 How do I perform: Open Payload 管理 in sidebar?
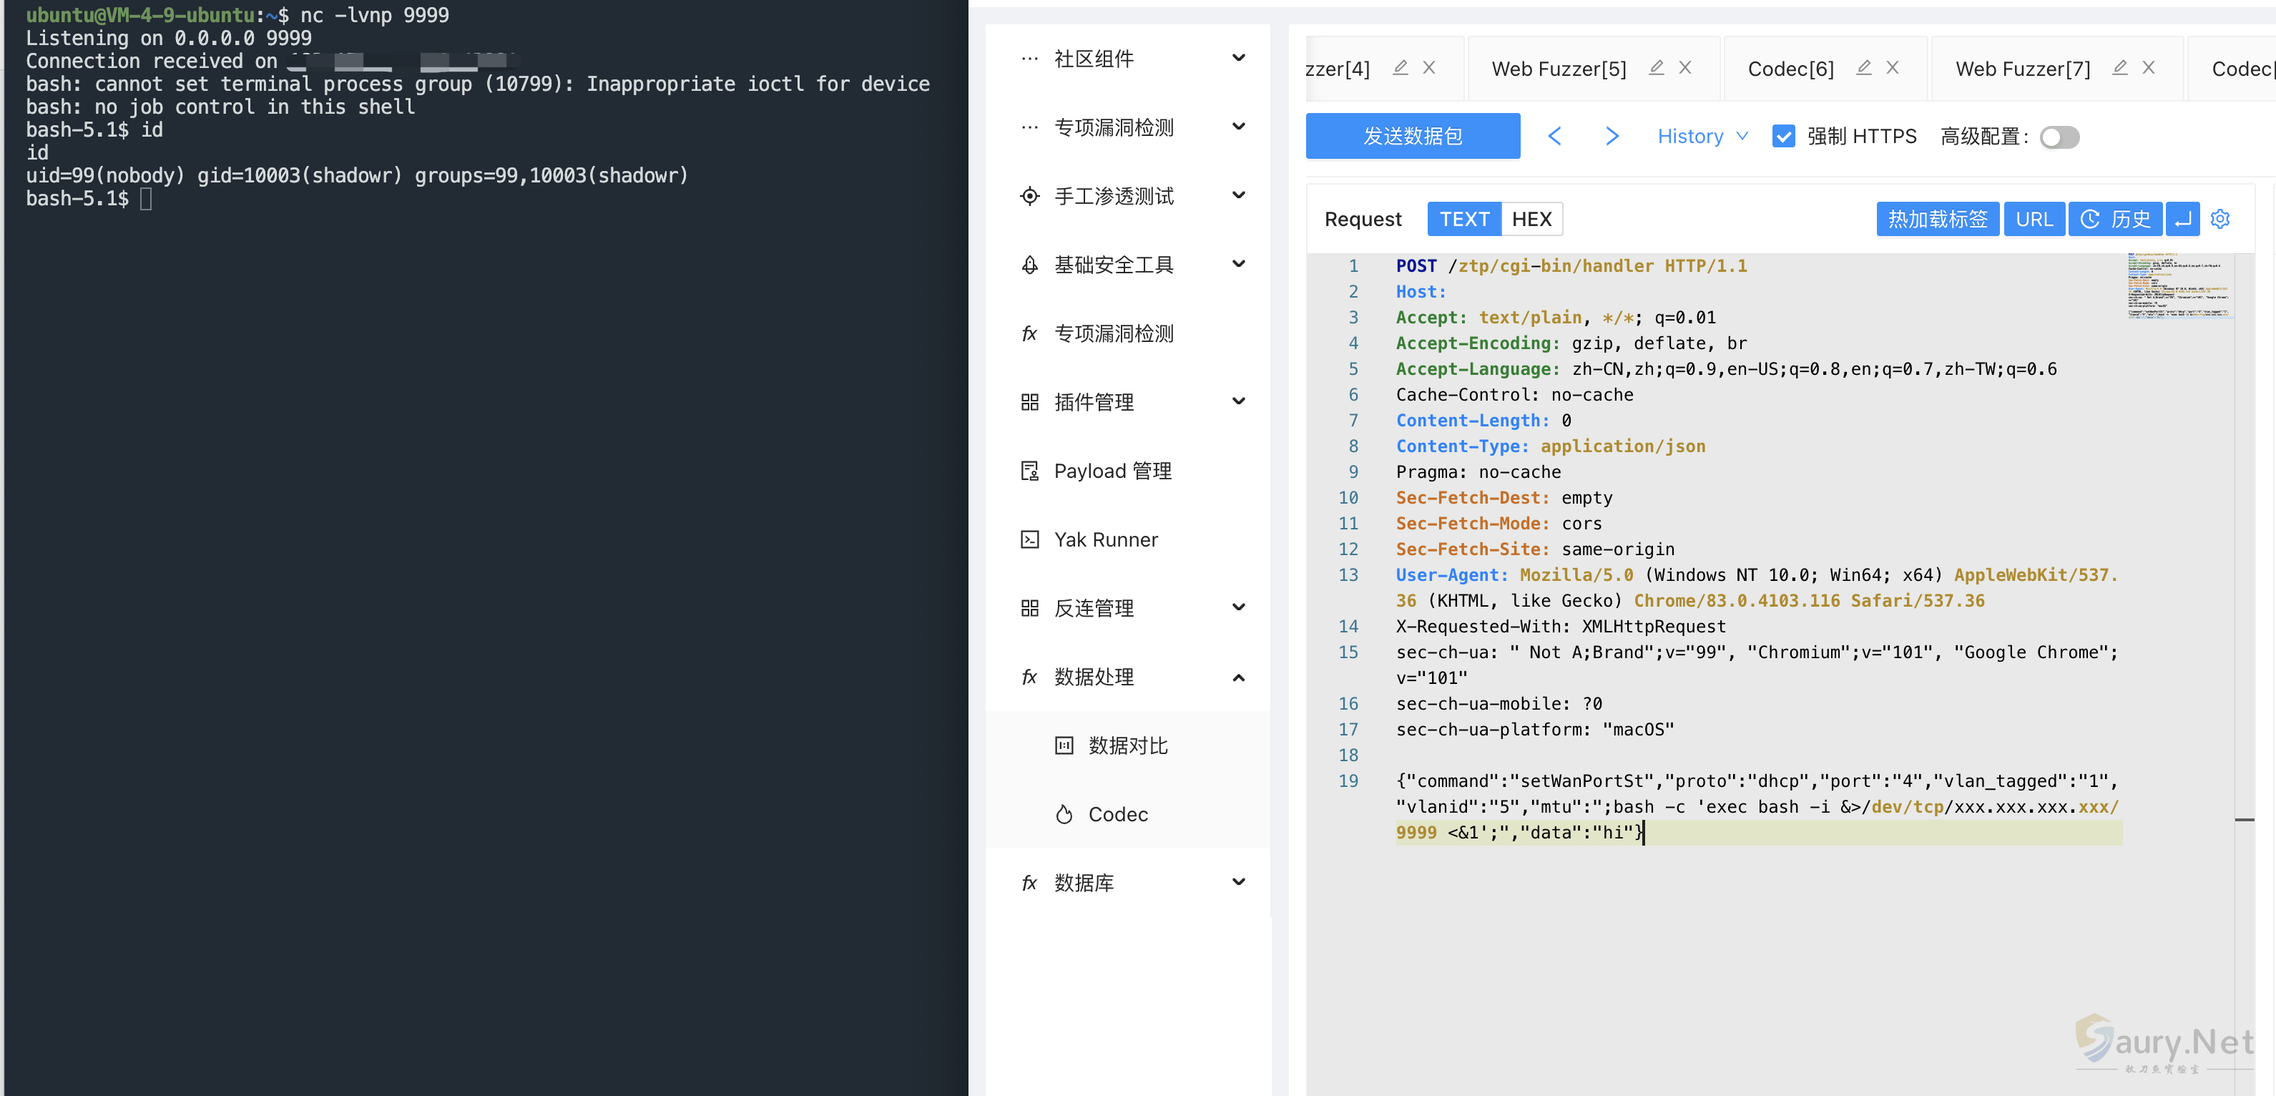coord(1112,471)
